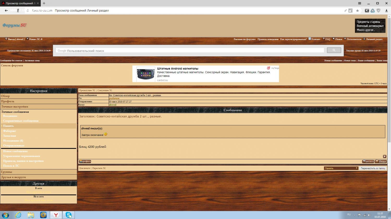Compose via 'Новое сообщение'

pyautogui.click(x=15, y=151)
